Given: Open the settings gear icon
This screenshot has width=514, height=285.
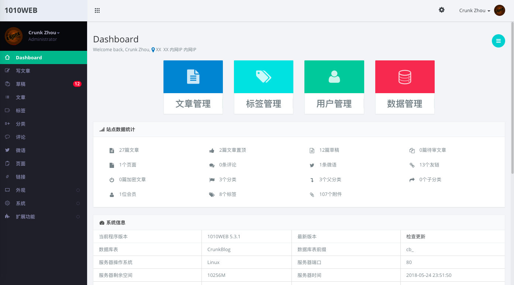Looking at the screenshot, I should coord(441,10).
